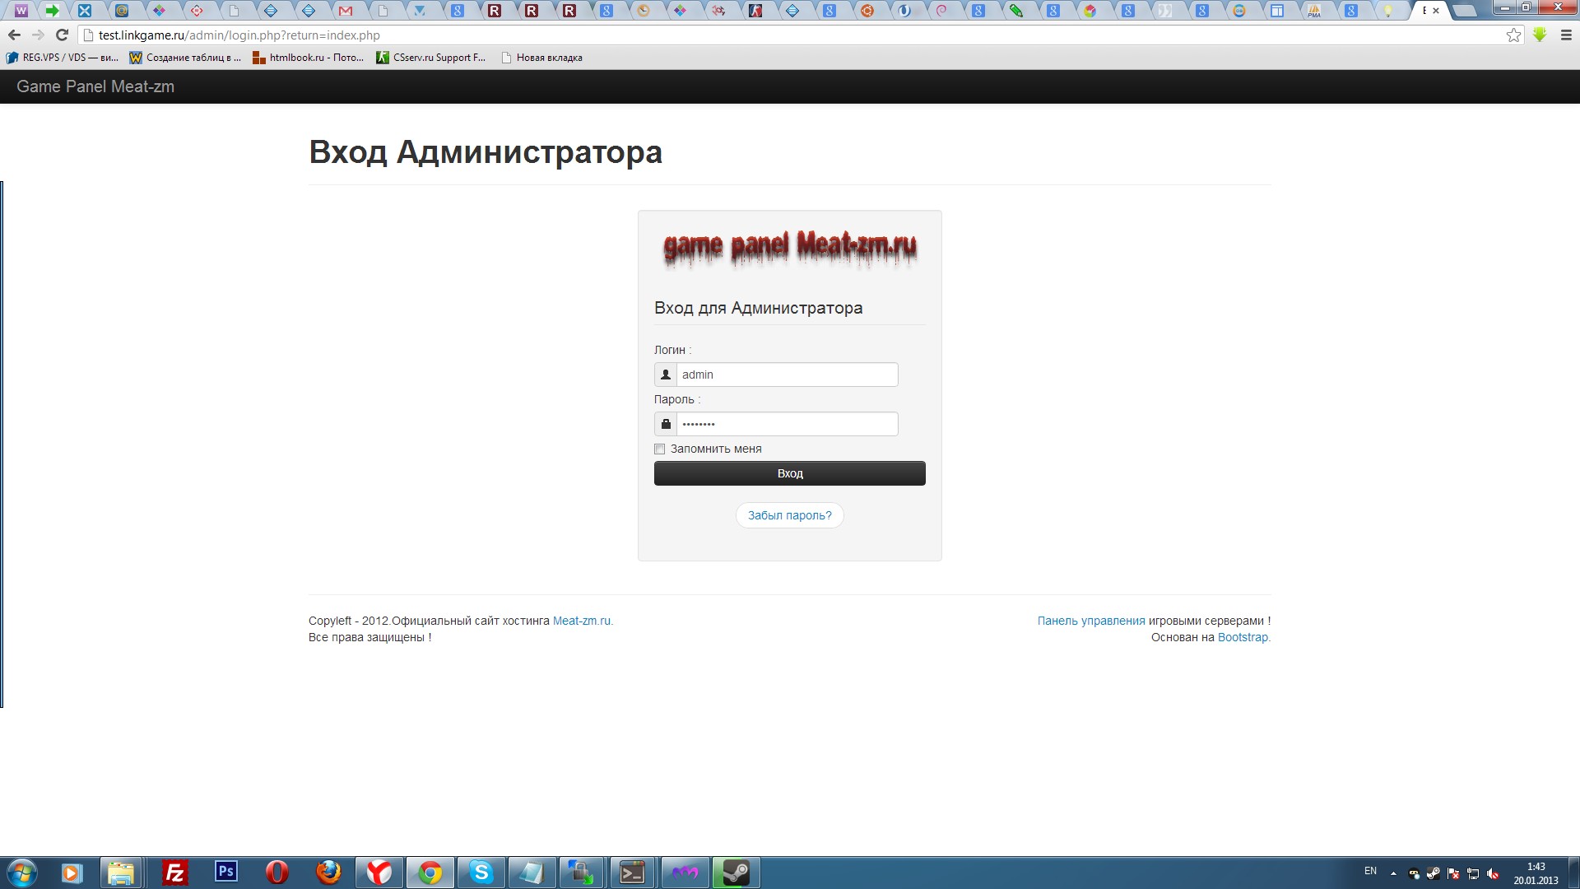1580x889 pixels.
Task: Open a new tab button
Action: (x=1464, y=11)
